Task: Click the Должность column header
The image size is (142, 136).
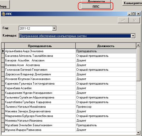Action: pos(106,46)
